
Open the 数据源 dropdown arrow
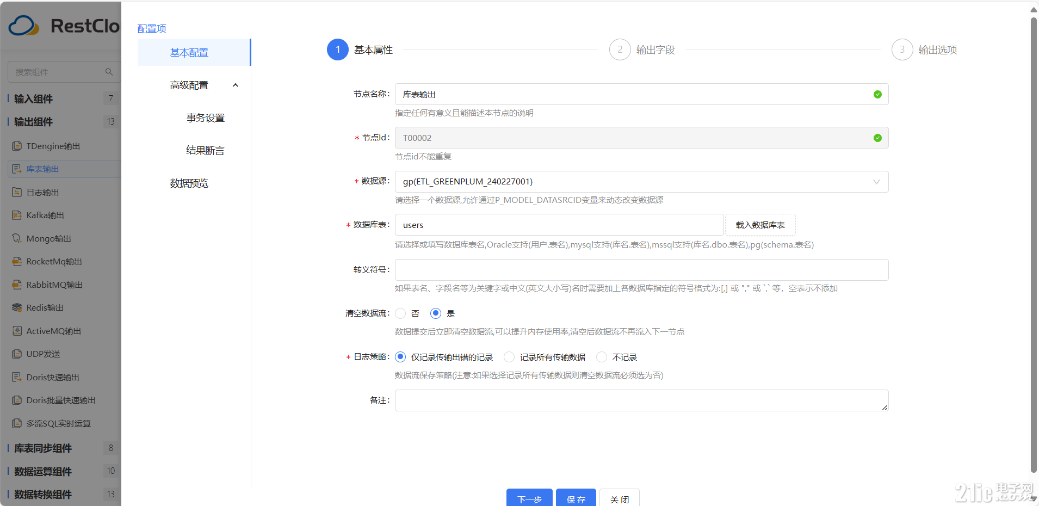tap(876, 182)
